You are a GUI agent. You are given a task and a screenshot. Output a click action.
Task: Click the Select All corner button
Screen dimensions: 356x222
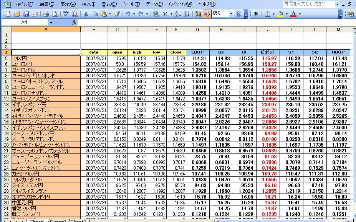coord(6,30)
